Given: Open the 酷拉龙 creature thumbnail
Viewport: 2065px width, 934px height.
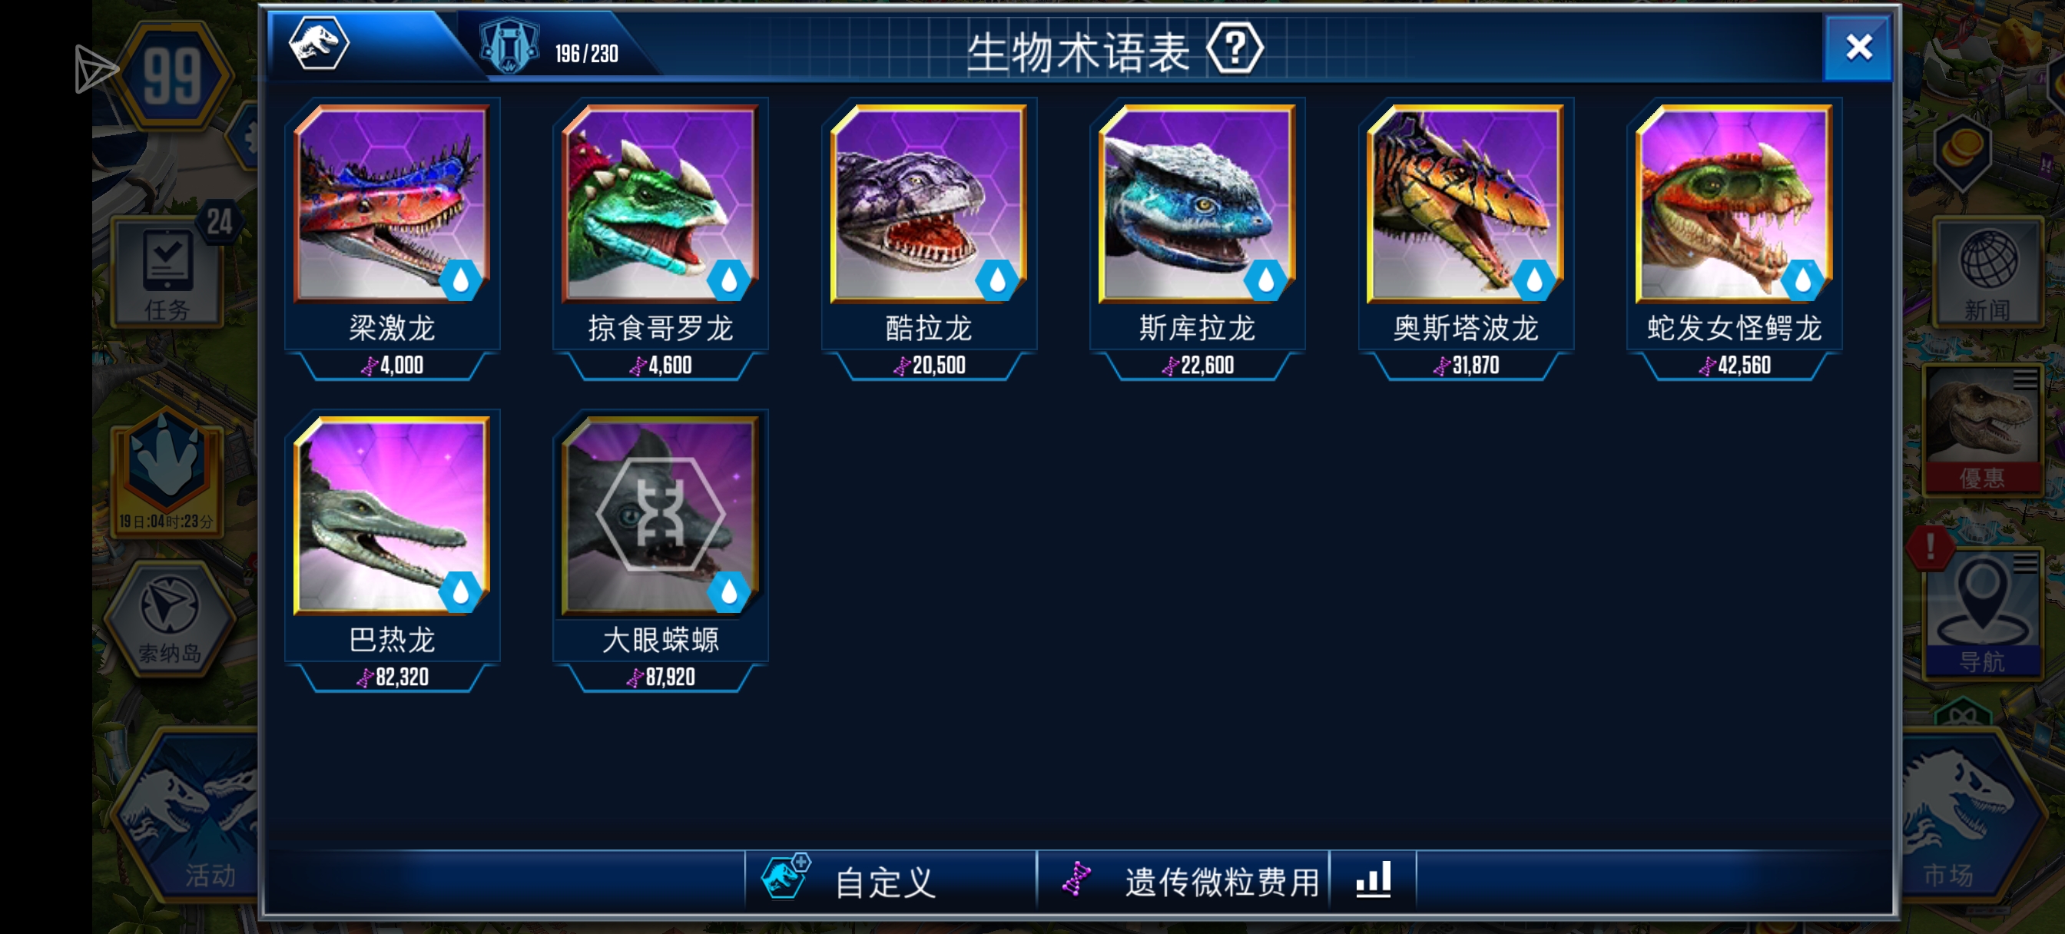Looking at the screenshot, I should click(929, 204).
